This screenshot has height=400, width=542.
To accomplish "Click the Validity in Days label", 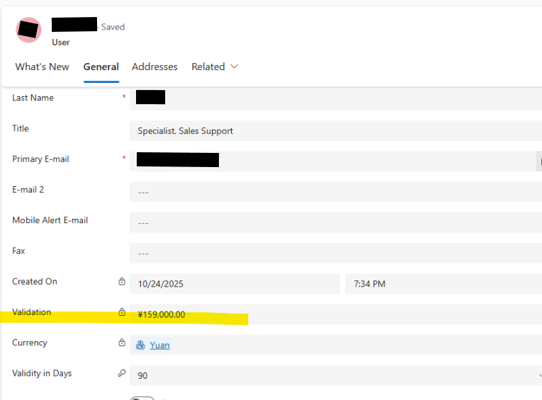I will tap(42, 373).
